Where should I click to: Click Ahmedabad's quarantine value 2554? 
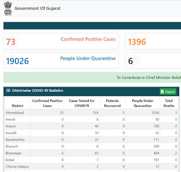point(155,113)
